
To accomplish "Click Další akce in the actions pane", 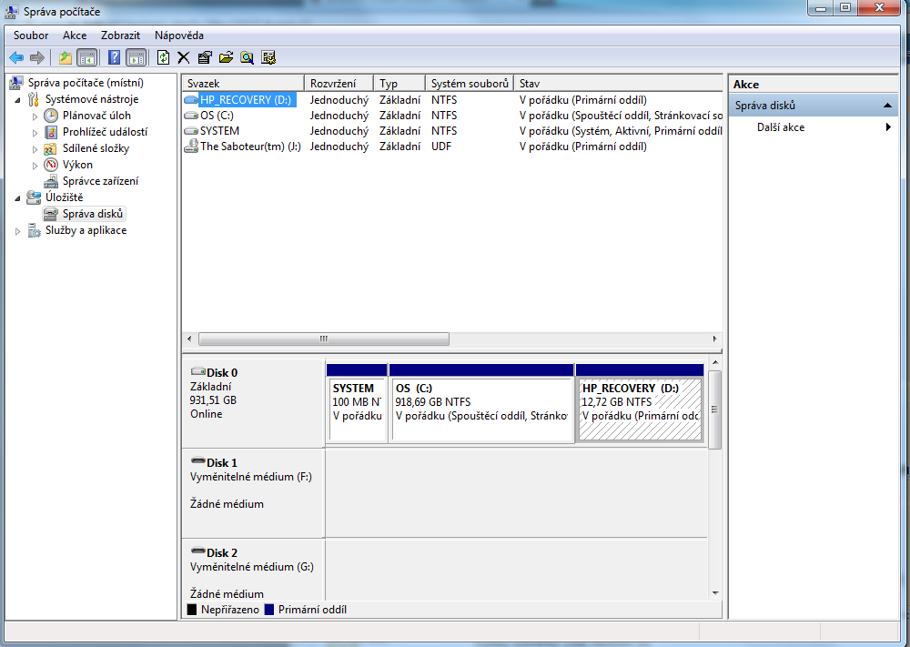I will (x=781, y=127).
